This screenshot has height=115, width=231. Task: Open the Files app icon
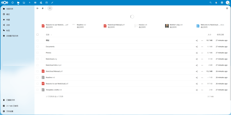18,2
